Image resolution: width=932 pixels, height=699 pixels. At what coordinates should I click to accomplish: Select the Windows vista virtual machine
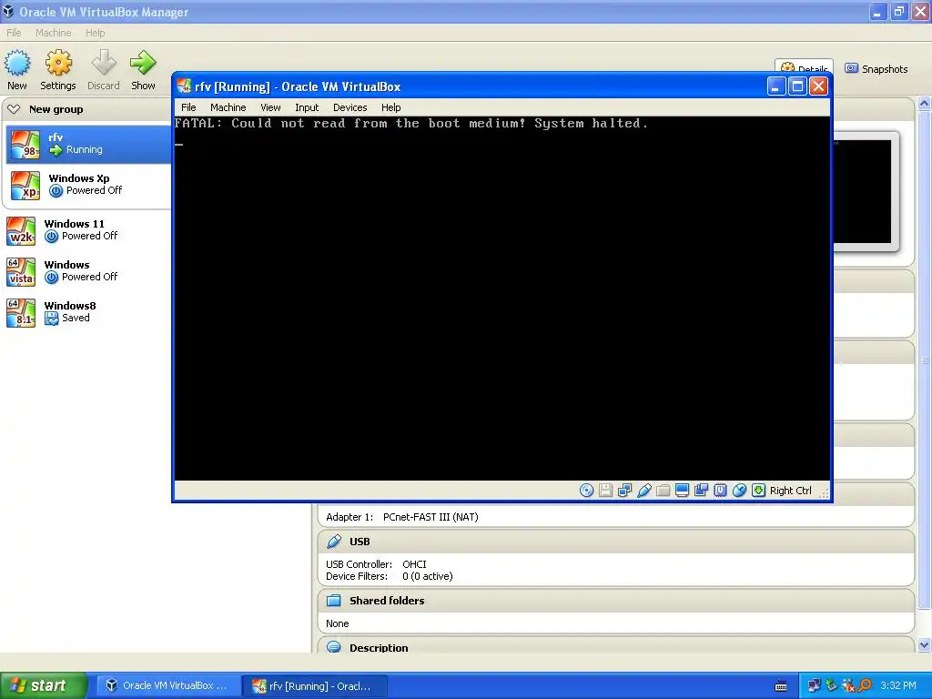pos(86,271)
